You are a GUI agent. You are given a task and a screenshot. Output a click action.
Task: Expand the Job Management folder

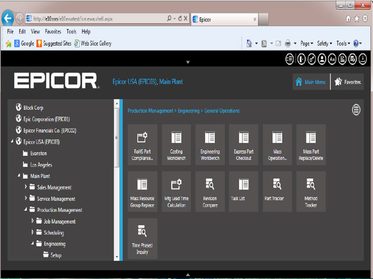pyautogui.click(x=33, y=221)
